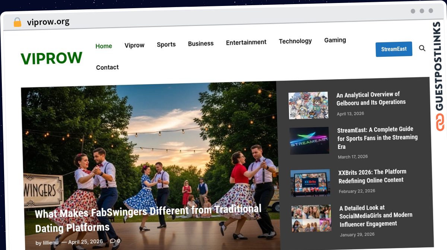
Task: Click the January 29, 2026 date text
Action: (x=357, y=235)
